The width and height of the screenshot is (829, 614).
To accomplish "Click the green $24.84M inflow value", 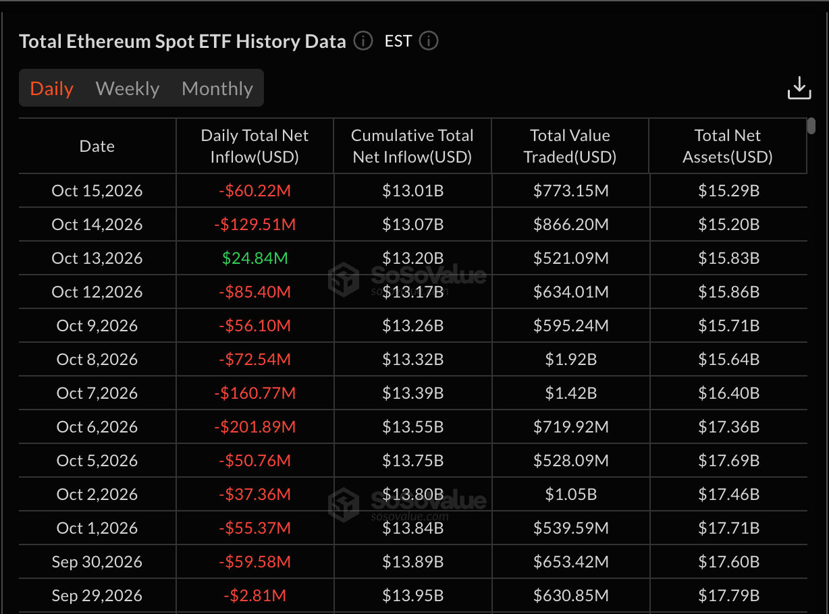I will (x=255, y=258).
